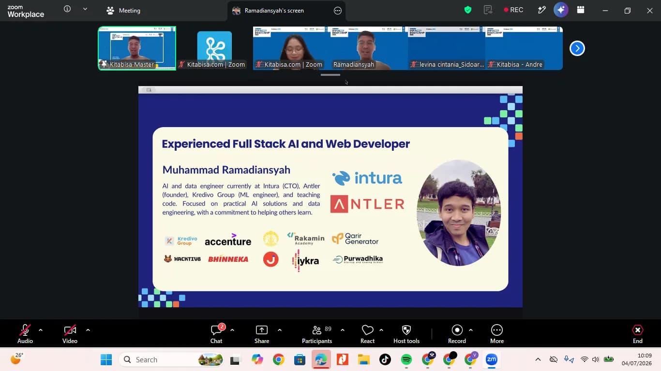
Task: Show next page of participant videos
Action: [577, 48]
